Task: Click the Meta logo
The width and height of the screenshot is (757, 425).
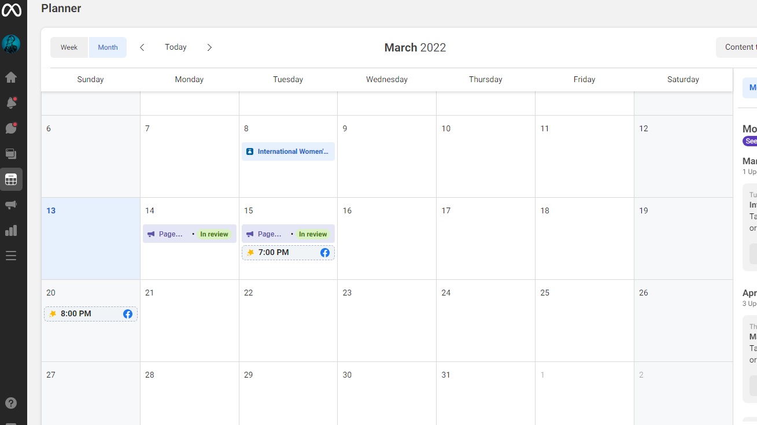Action: pos(11,10)
